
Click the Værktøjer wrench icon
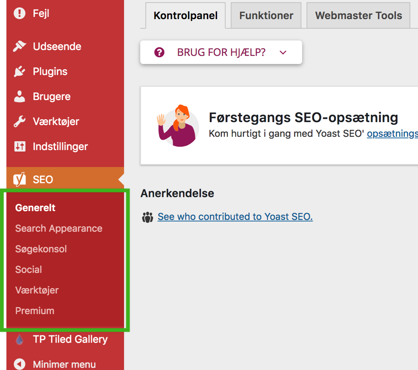pos(20,121)
